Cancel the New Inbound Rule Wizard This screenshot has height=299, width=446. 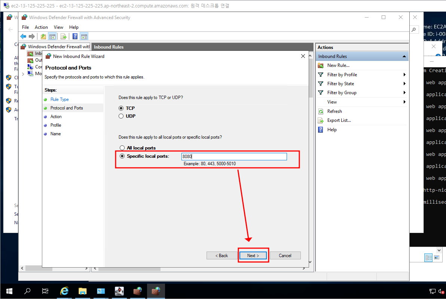pos(285,256)
